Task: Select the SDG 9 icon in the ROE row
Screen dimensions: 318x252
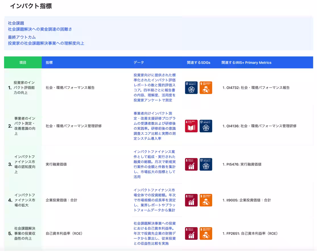Action: tap(206, 233)
